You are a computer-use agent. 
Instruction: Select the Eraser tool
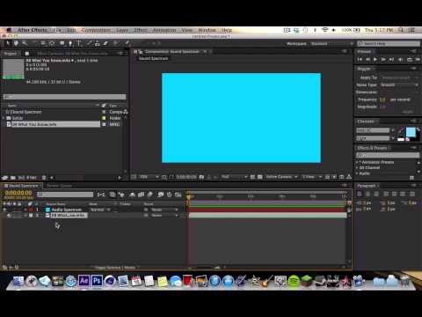point(105,43)
